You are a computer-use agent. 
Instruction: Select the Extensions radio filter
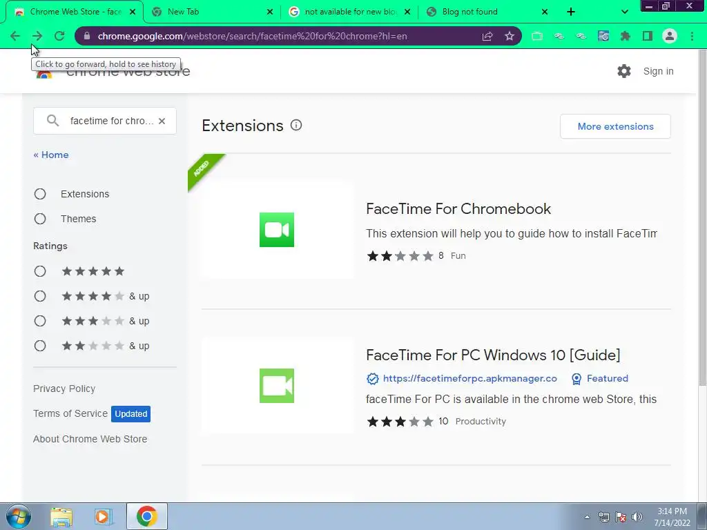pyautogui.click(x=40, y=194)
